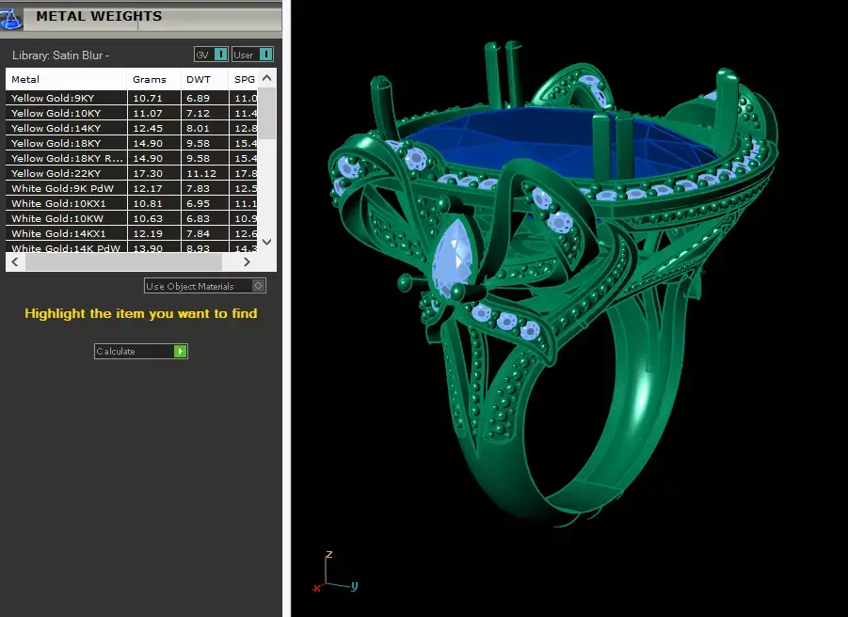Click the 6.89 DWT cell
Screen dimensions: 848x617
pos(204,99)
